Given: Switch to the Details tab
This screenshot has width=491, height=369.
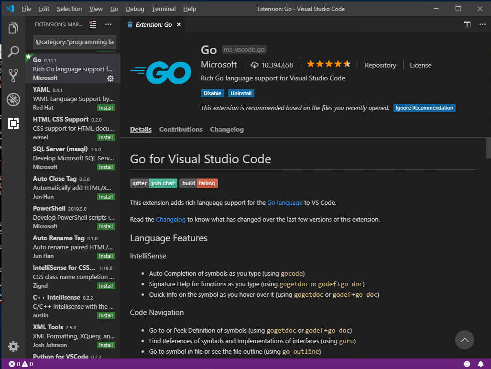Looking at the screenshot, I should [141, 129].
